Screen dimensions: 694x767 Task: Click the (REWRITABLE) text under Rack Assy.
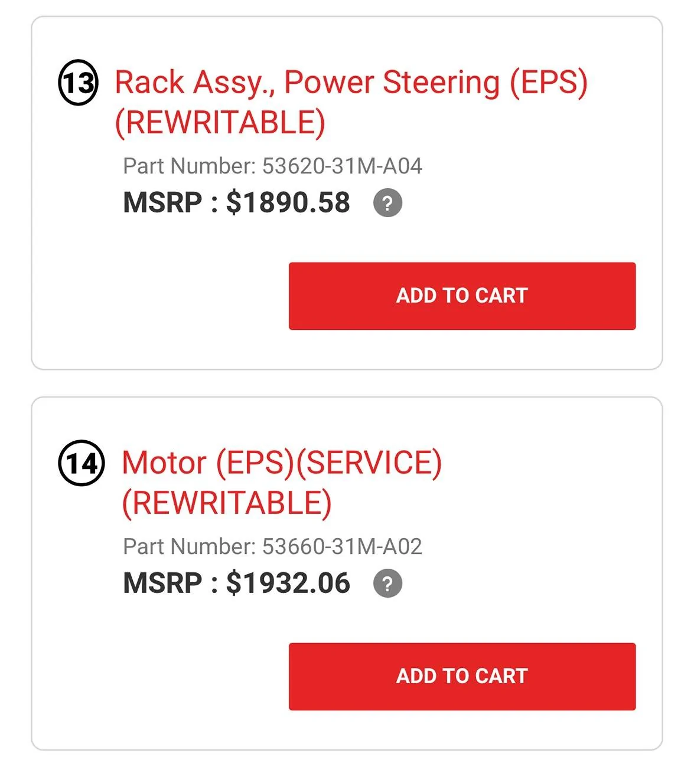220,123
